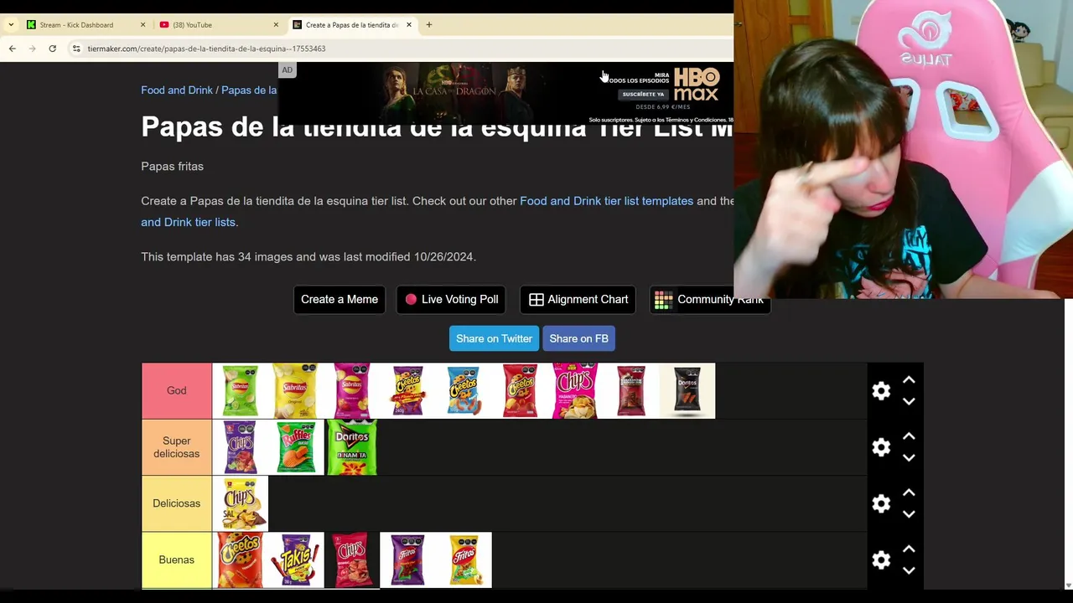Select purple Chips bag in Super deliciosas
Viewport: 1073px width, 603px height.
[x=241, y=447]
